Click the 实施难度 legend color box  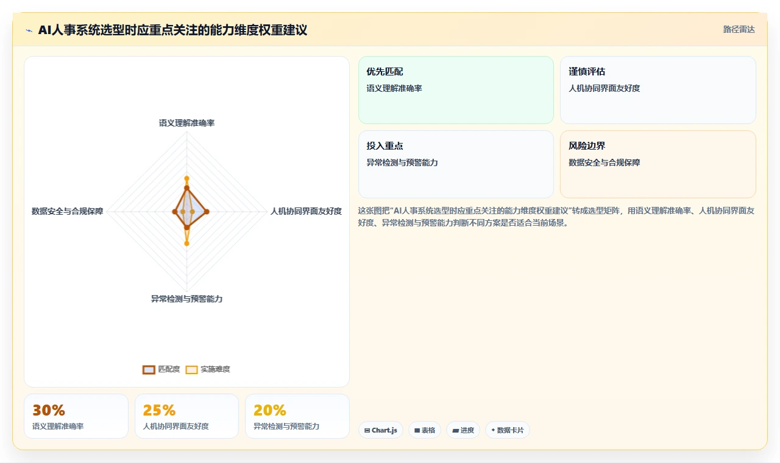click(x=191, y=369)
